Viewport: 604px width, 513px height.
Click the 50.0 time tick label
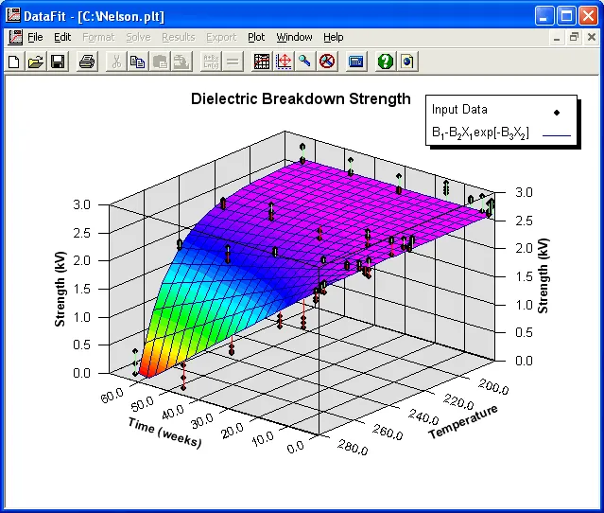pyautogui.click(x=142, y=404)
